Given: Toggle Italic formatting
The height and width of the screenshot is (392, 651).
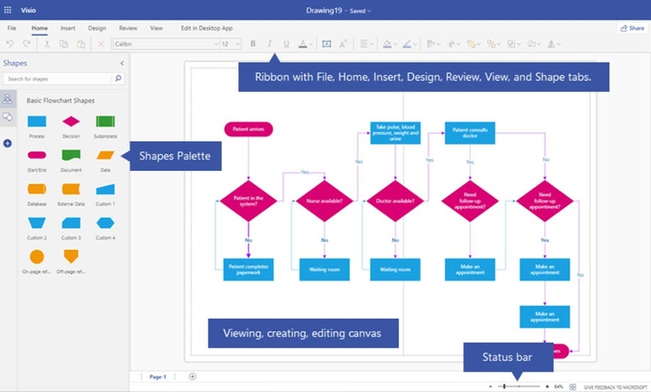Looking at the screenshot, I should (270, 44).
